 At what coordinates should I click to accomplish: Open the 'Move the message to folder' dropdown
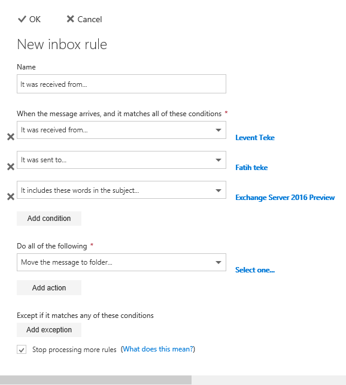pyautogui.click(x=122, y=262)
